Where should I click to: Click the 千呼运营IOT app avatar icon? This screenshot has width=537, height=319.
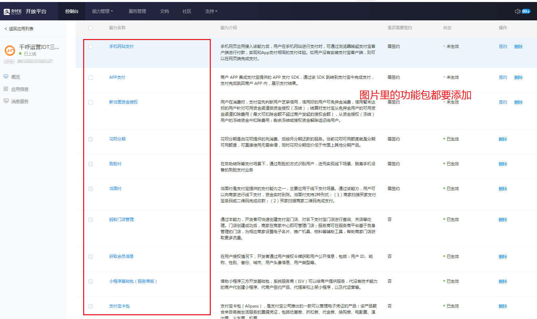click(x=10, y=50)
